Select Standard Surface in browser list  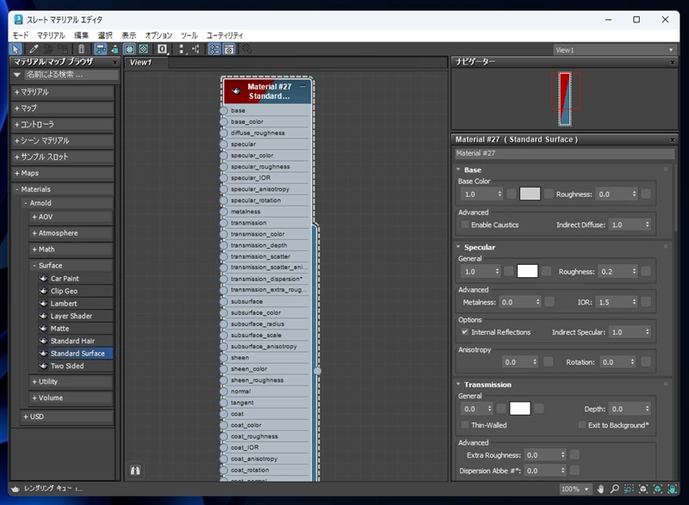[75, 354]
